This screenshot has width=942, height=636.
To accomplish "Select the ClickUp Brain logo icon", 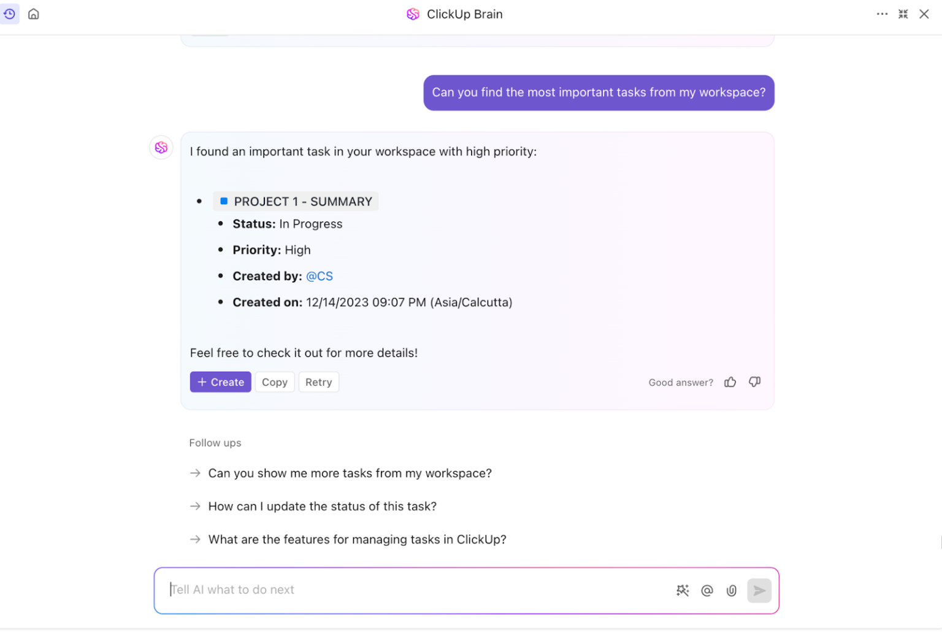I will tap(413, 13).
